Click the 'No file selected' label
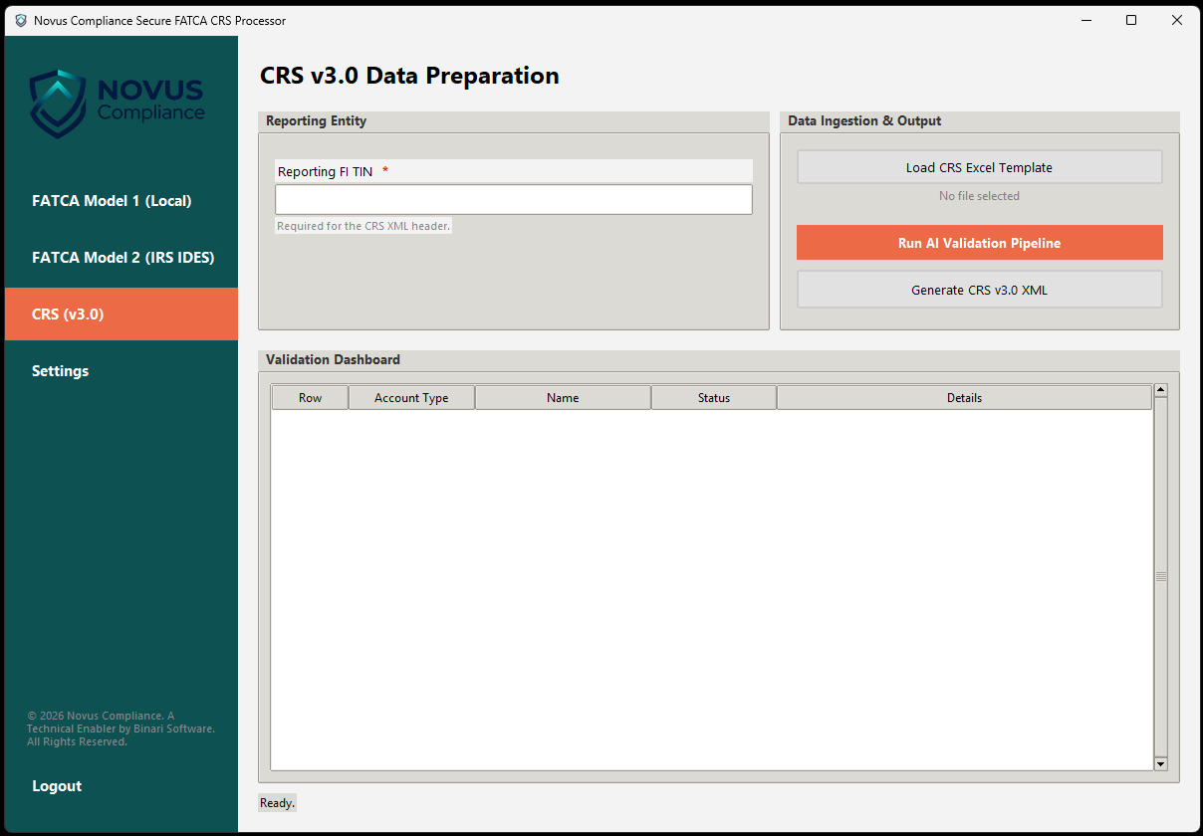This screenshot has width=1203, height=836. (979, 196)
